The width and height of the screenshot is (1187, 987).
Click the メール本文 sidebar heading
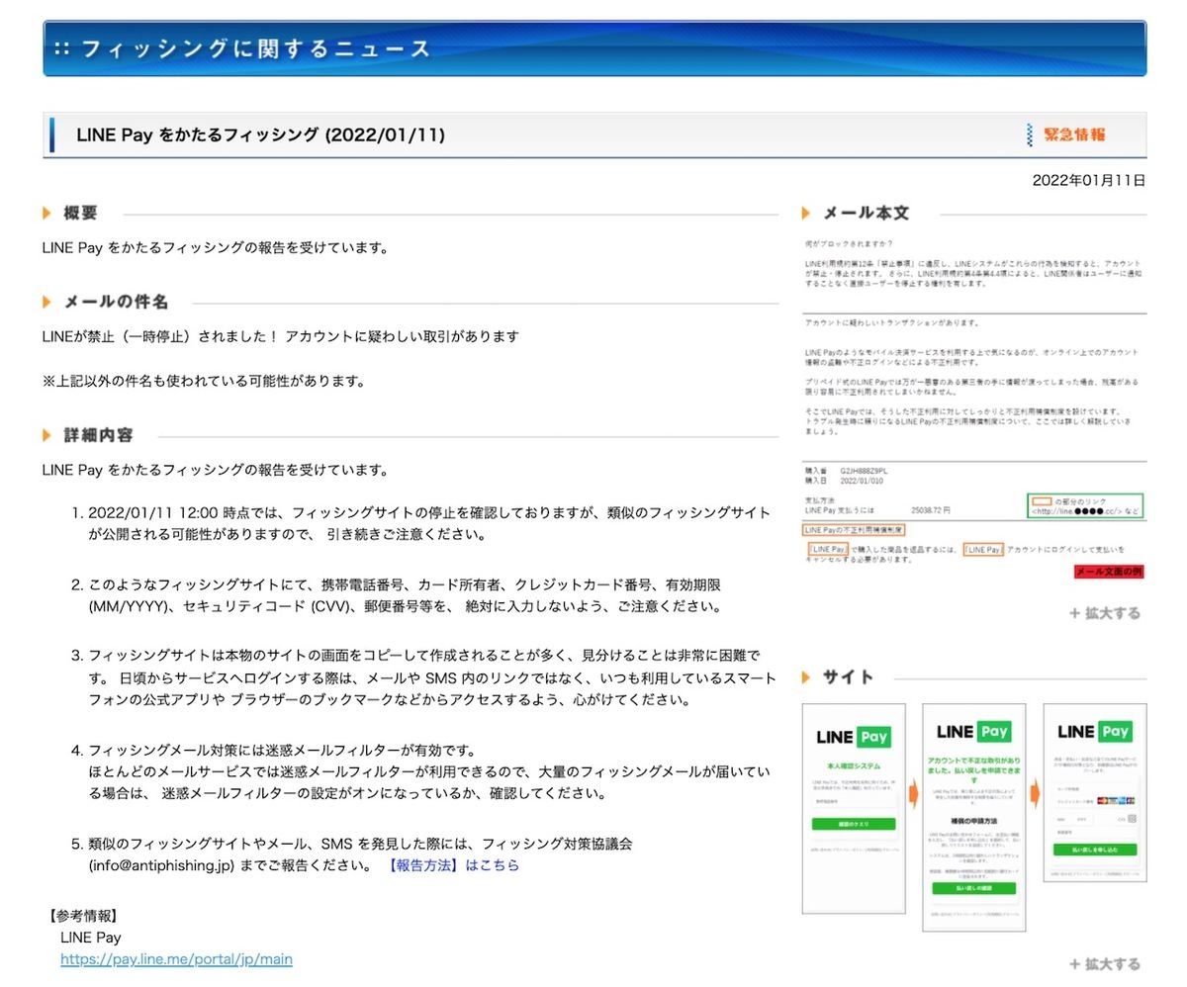pos(866,213)
